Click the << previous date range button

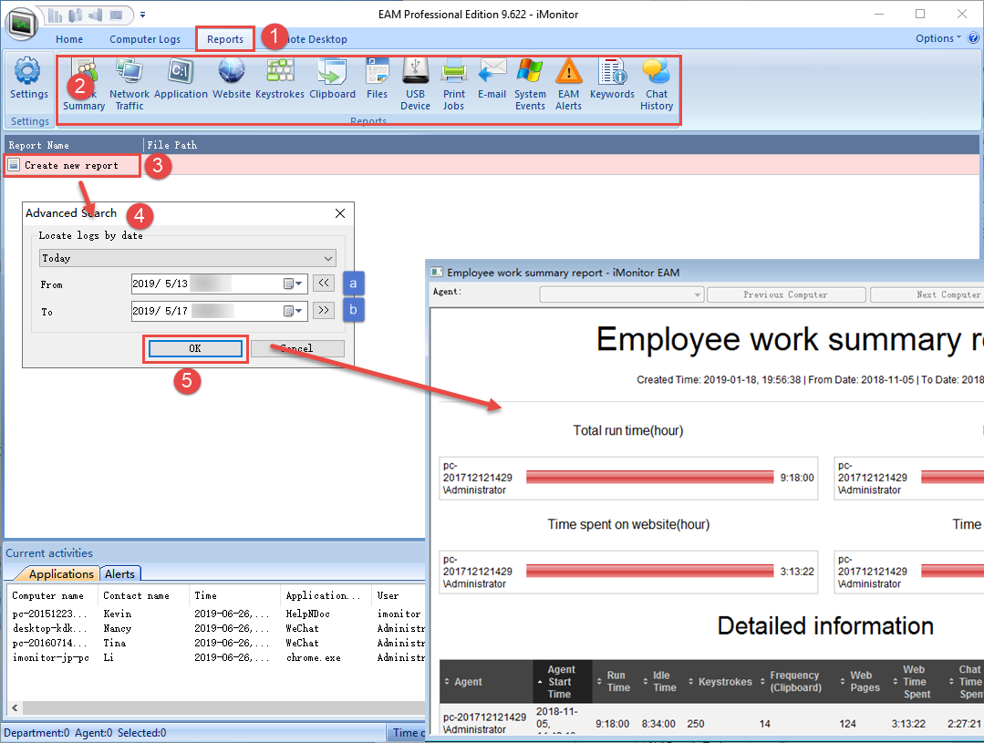tap(324, 283)
